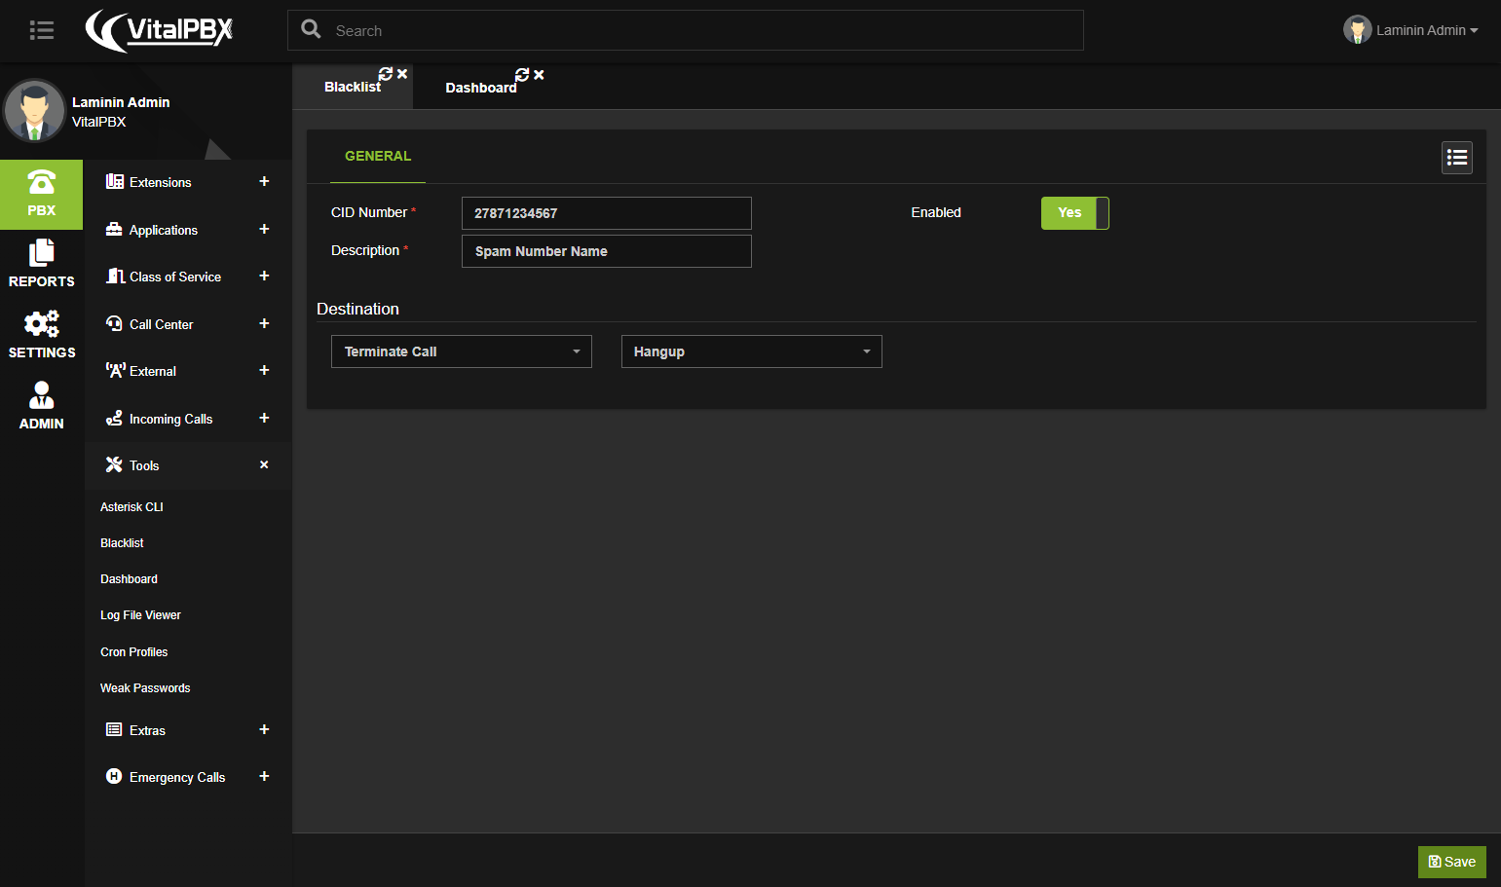Open Dashboard in sidebar Tools menu
Screen dimensions: 1501x887
129,579
